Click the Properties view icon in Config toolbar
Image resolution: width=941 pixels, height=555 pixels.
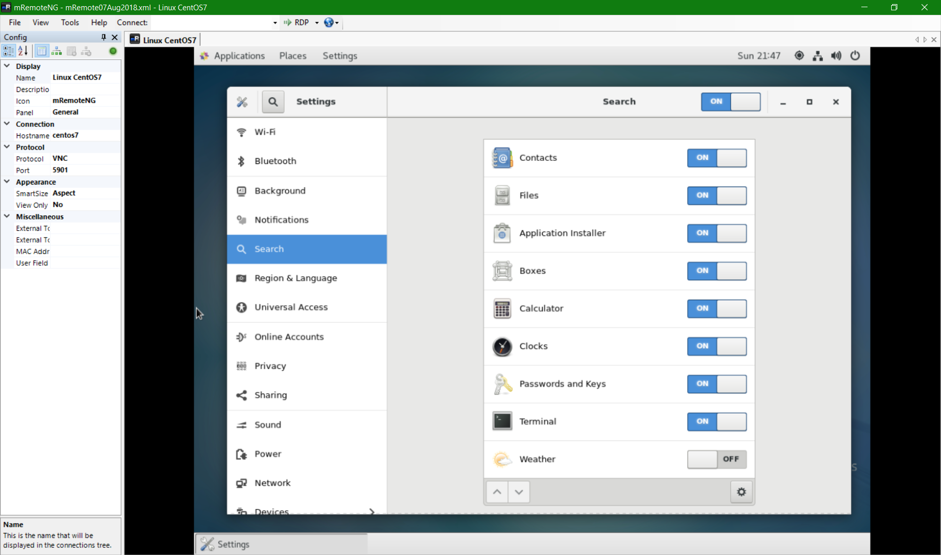tap(42, 51)
